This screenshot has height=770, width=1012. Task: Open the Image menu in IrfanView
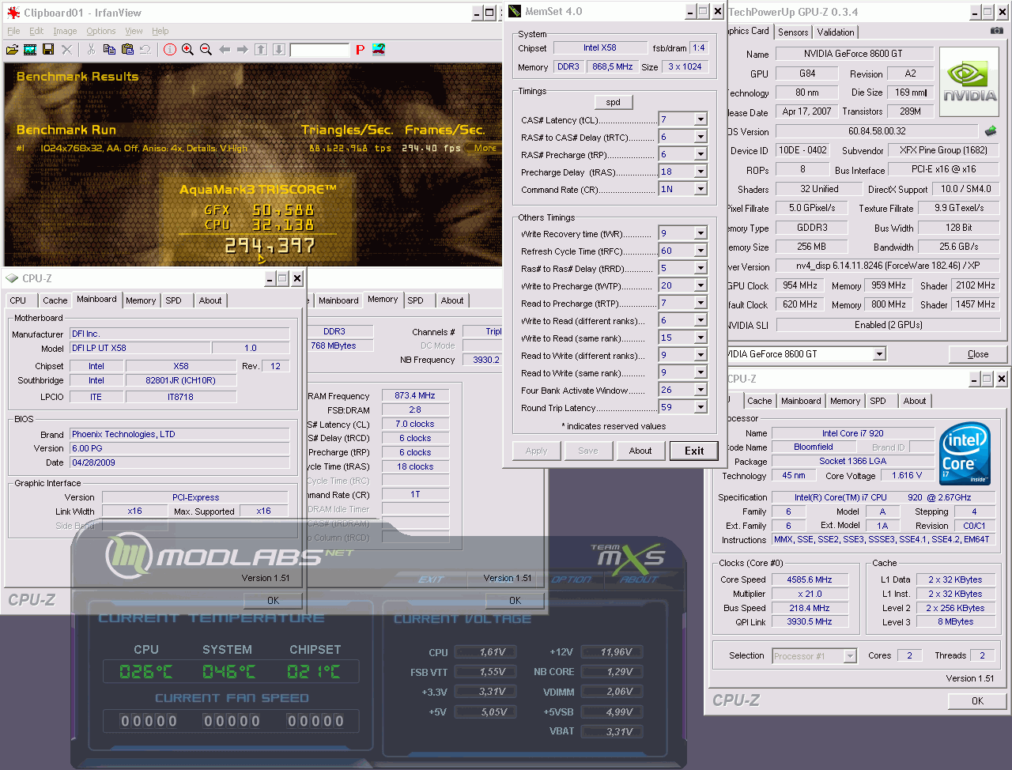[x=65, y=31]
